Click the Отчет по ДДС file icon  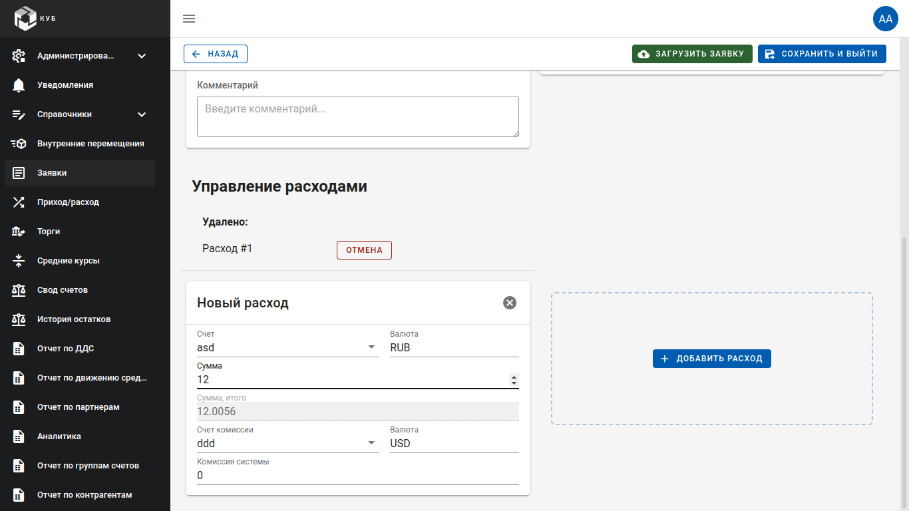(19, 349)
